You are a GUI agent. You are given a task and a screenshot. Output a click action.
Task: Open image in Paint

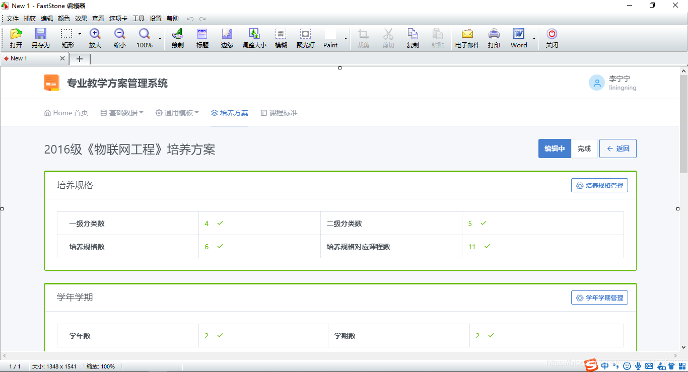click(x=330, y=38)
